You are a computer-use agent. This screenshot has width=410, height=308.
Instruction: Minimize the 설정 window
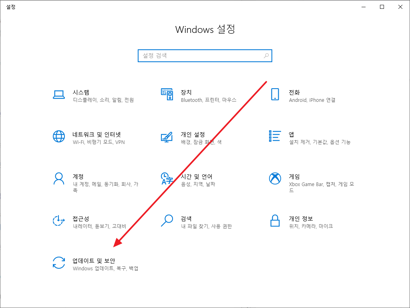(x=364, y=7)
